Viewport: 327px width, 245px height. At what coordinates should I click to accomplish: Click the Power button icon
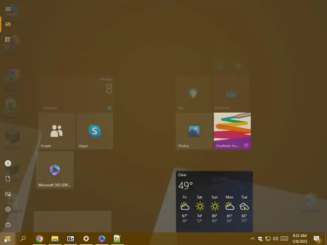tap(8, 225)
